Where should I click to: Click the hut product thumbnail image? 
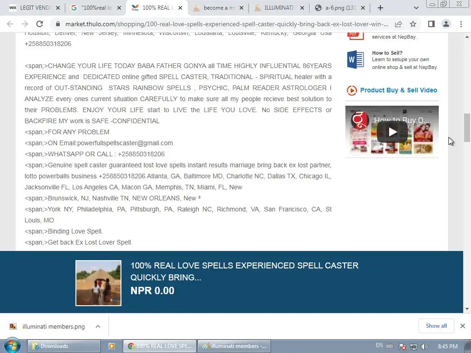click(x=98, y=283)
